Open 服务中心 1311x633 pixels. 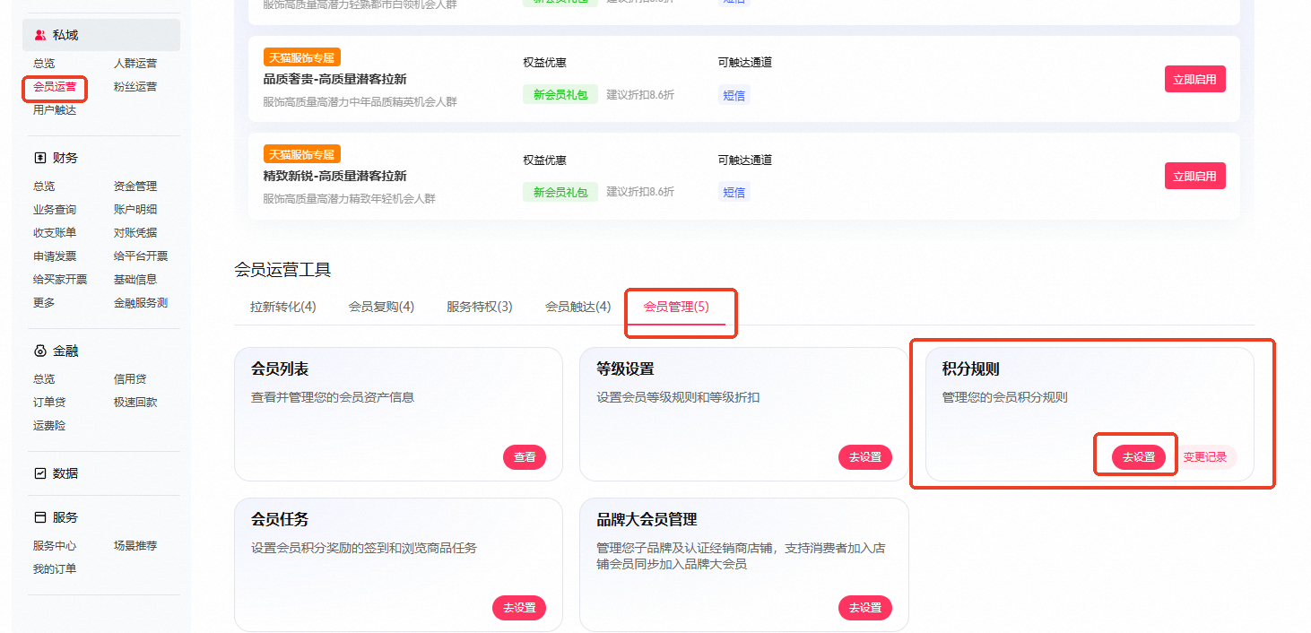[55, 546]
